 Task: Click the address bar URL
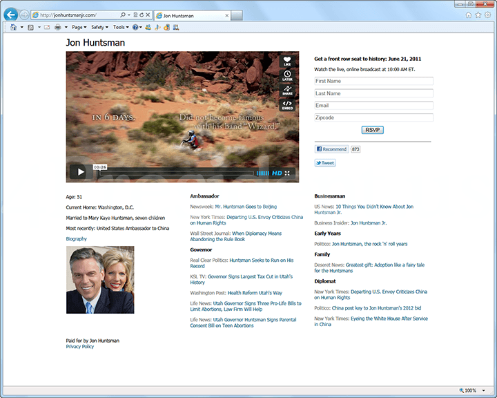coord(68,15)
